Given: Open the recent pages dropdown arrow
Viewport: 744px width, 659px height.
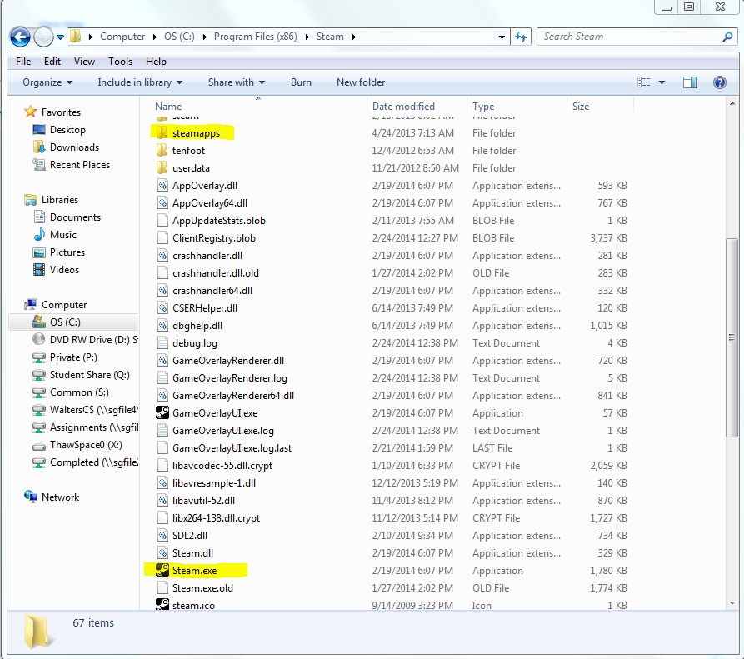Looking at the screenshot, I should 60,37.
